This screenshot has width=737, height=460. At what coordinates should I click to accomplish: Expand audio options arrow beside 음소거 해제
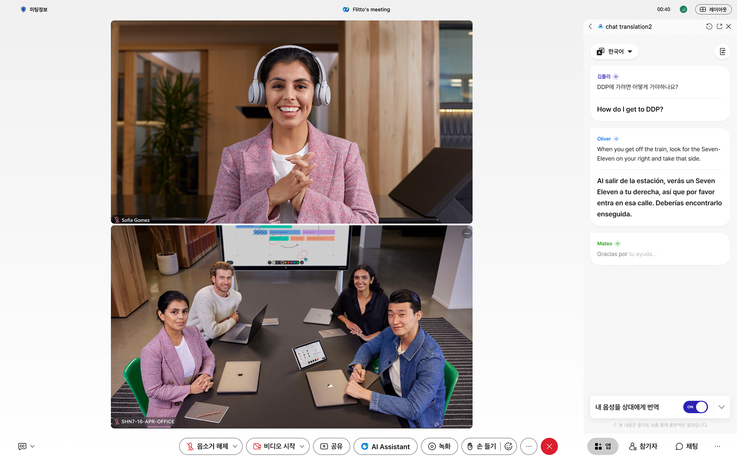(x=235, y=446)
